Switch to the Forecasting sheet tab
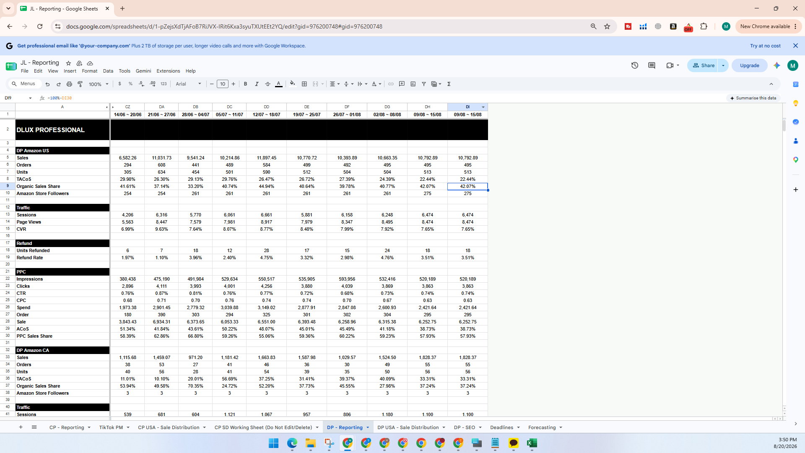The image size is (805, 453). pos(542,427)
